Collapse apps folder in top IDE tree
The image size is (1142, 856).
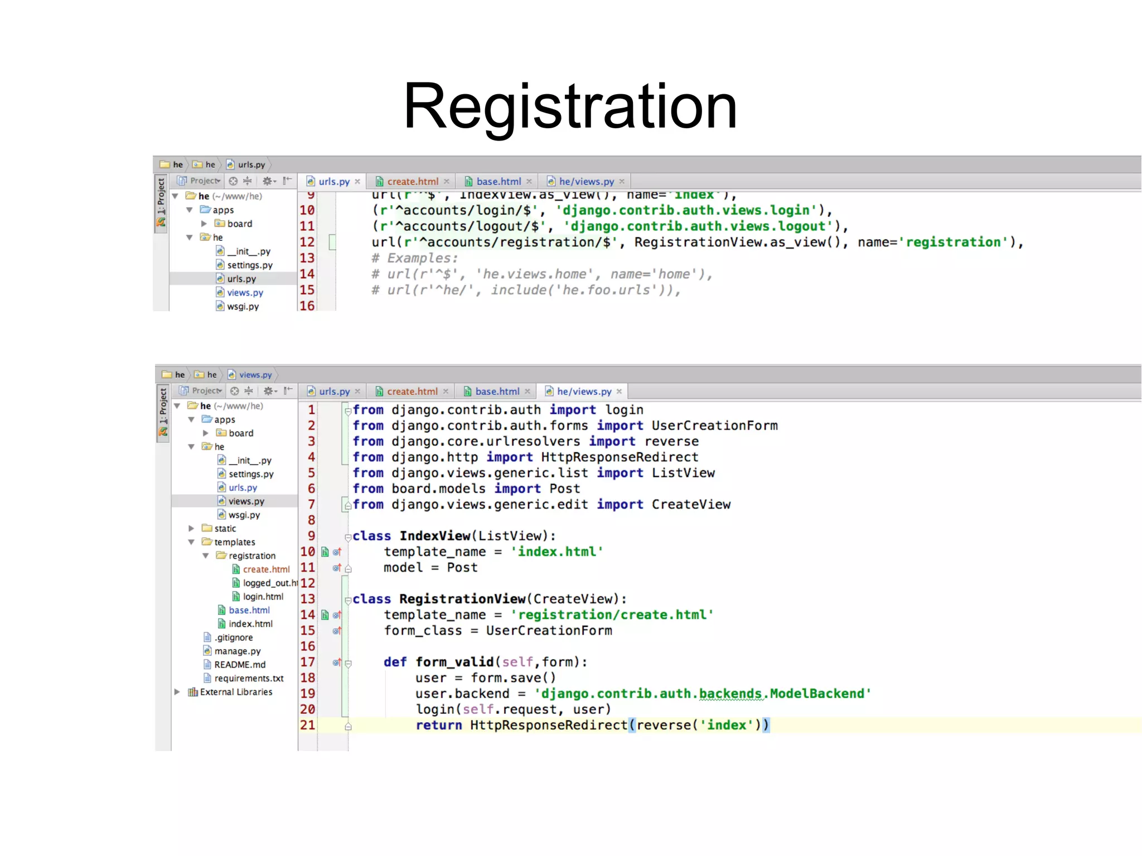[x=190, y=210]
